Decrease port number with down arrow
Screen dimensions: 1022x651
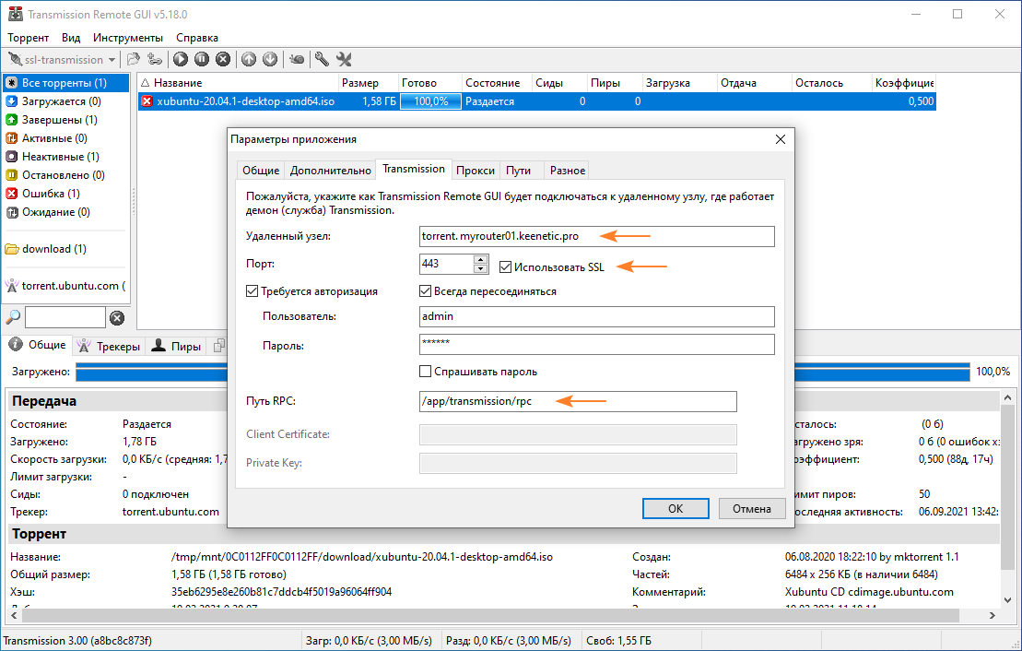point(480,269)
